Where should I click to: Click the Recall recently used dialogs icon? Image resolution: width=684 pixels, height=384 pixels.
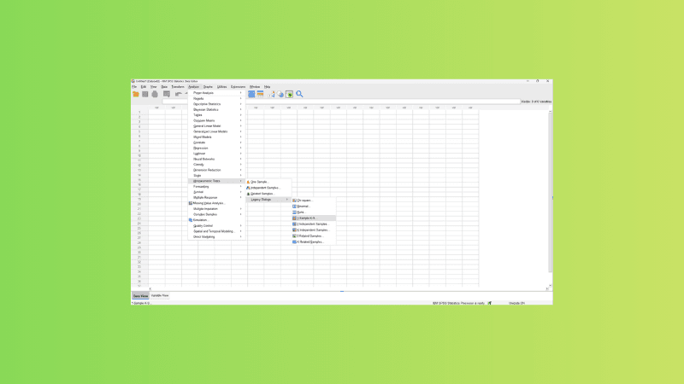(167, 94)
